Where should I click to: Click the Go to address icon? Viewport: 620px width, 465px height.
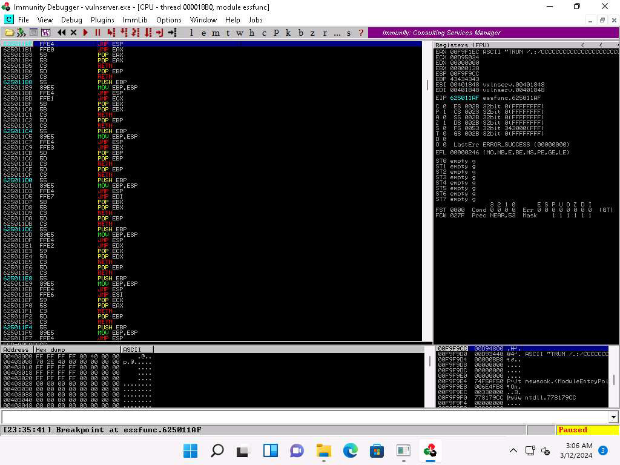(173, 33)
